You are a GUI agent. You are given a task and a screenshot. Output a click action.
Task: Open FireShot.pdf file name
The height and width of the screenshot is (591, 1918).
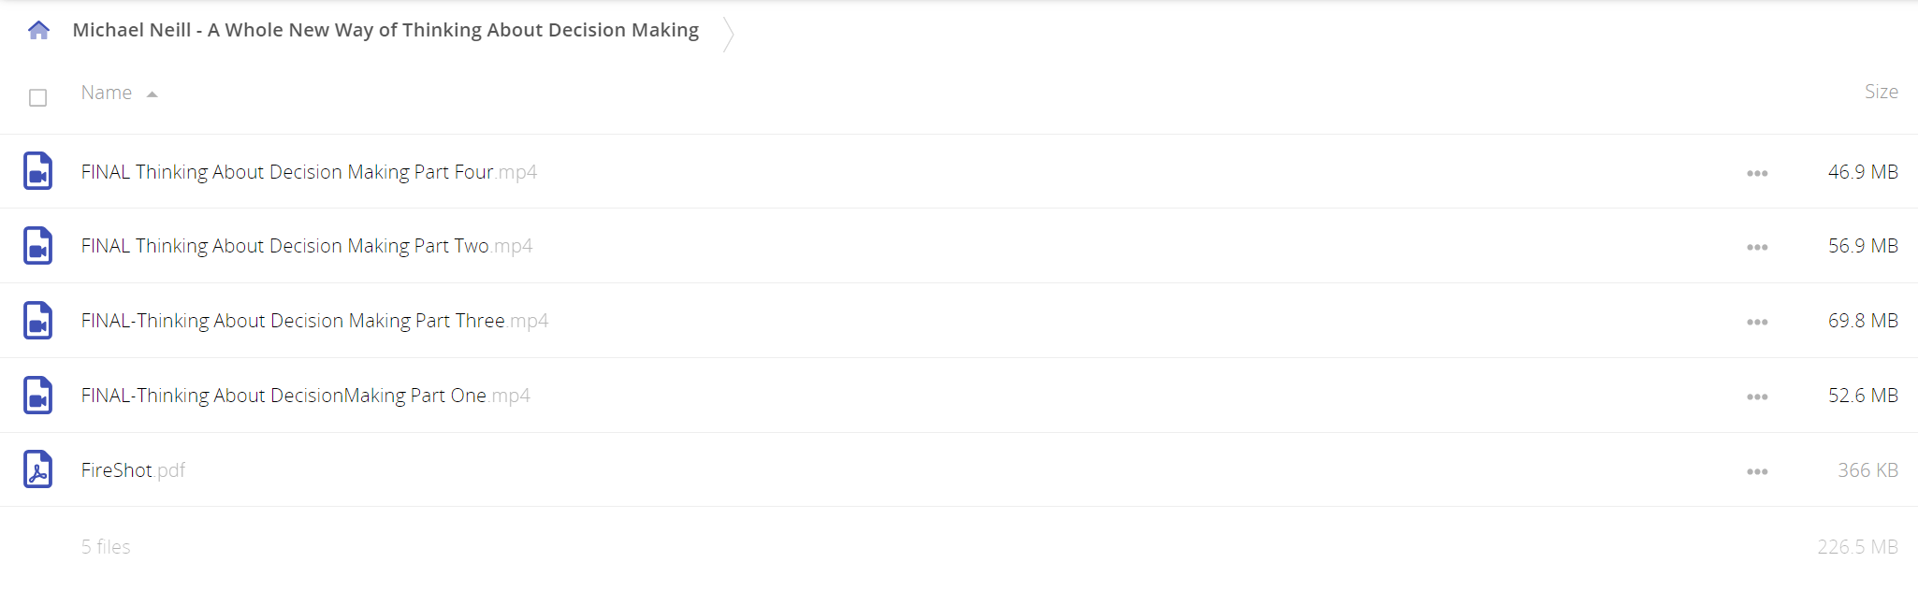pos(133,470)
